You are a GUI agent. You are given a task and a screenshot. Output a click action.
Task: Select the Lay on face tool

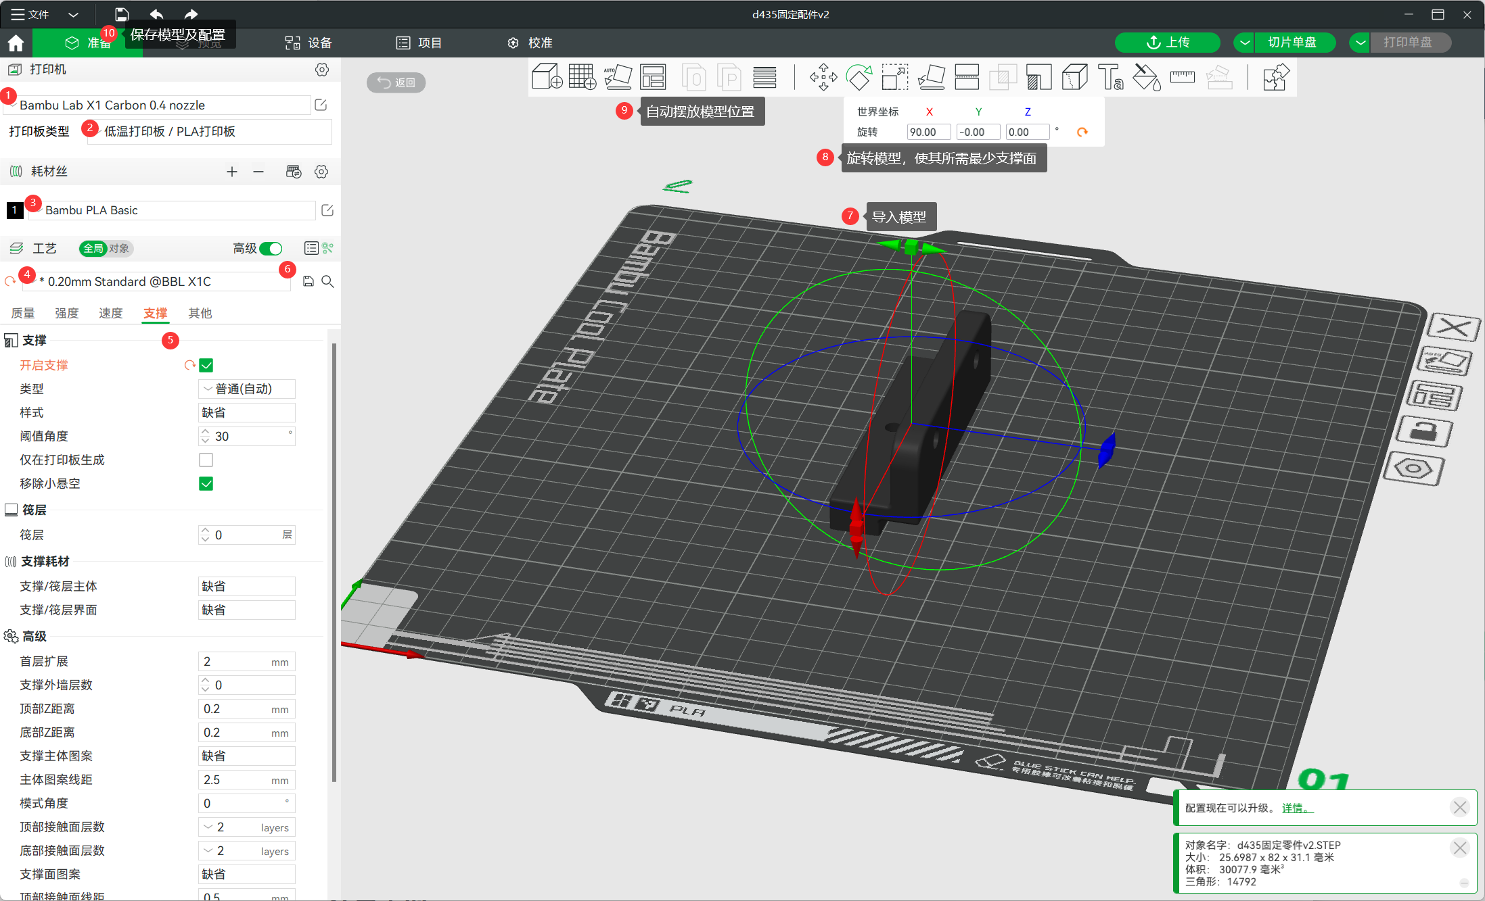point(931,76)
